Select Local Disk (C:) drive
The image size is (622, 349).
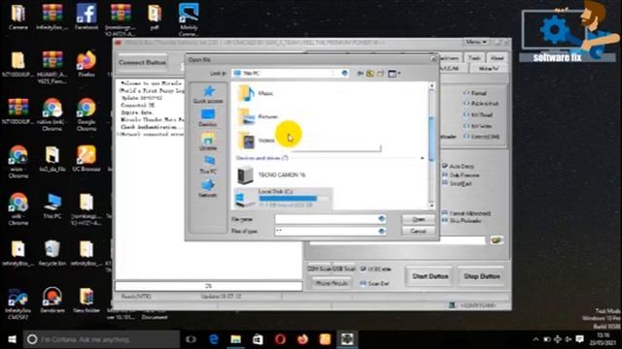282,198
